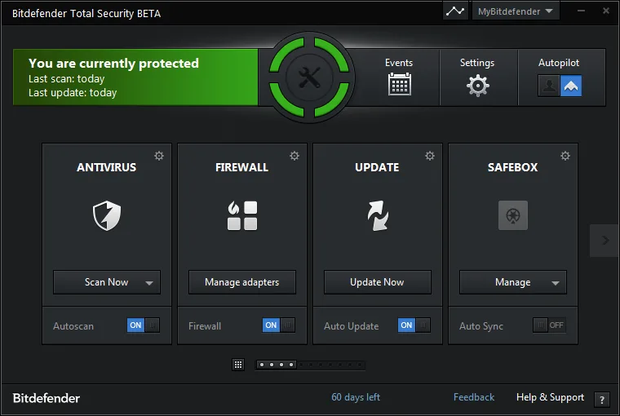Viewport: 620px width, 416px height.
Task: Click the Antivirus shield icon
Action: point(107,215)
